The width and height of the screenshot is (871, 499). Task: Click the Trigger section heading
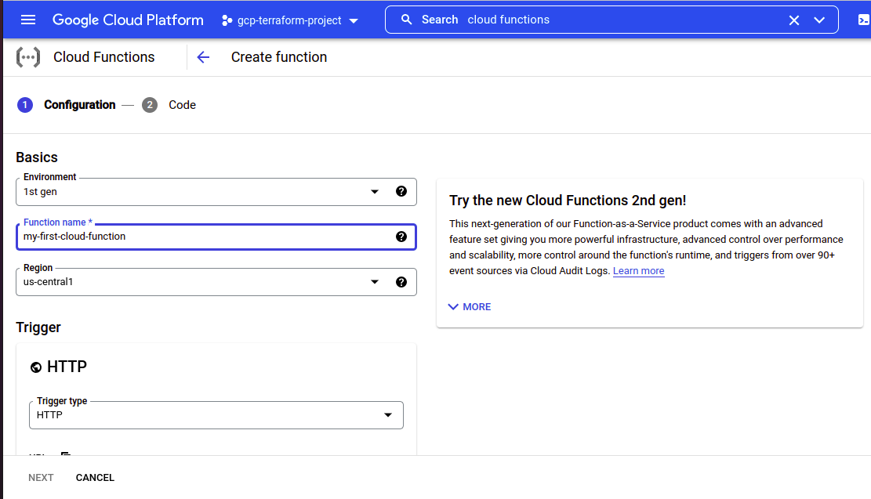point(38,327)
